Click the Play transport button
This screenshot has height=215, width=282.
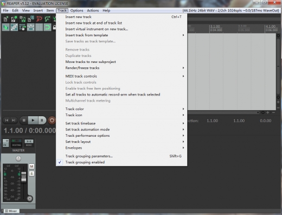pos(33,120)
